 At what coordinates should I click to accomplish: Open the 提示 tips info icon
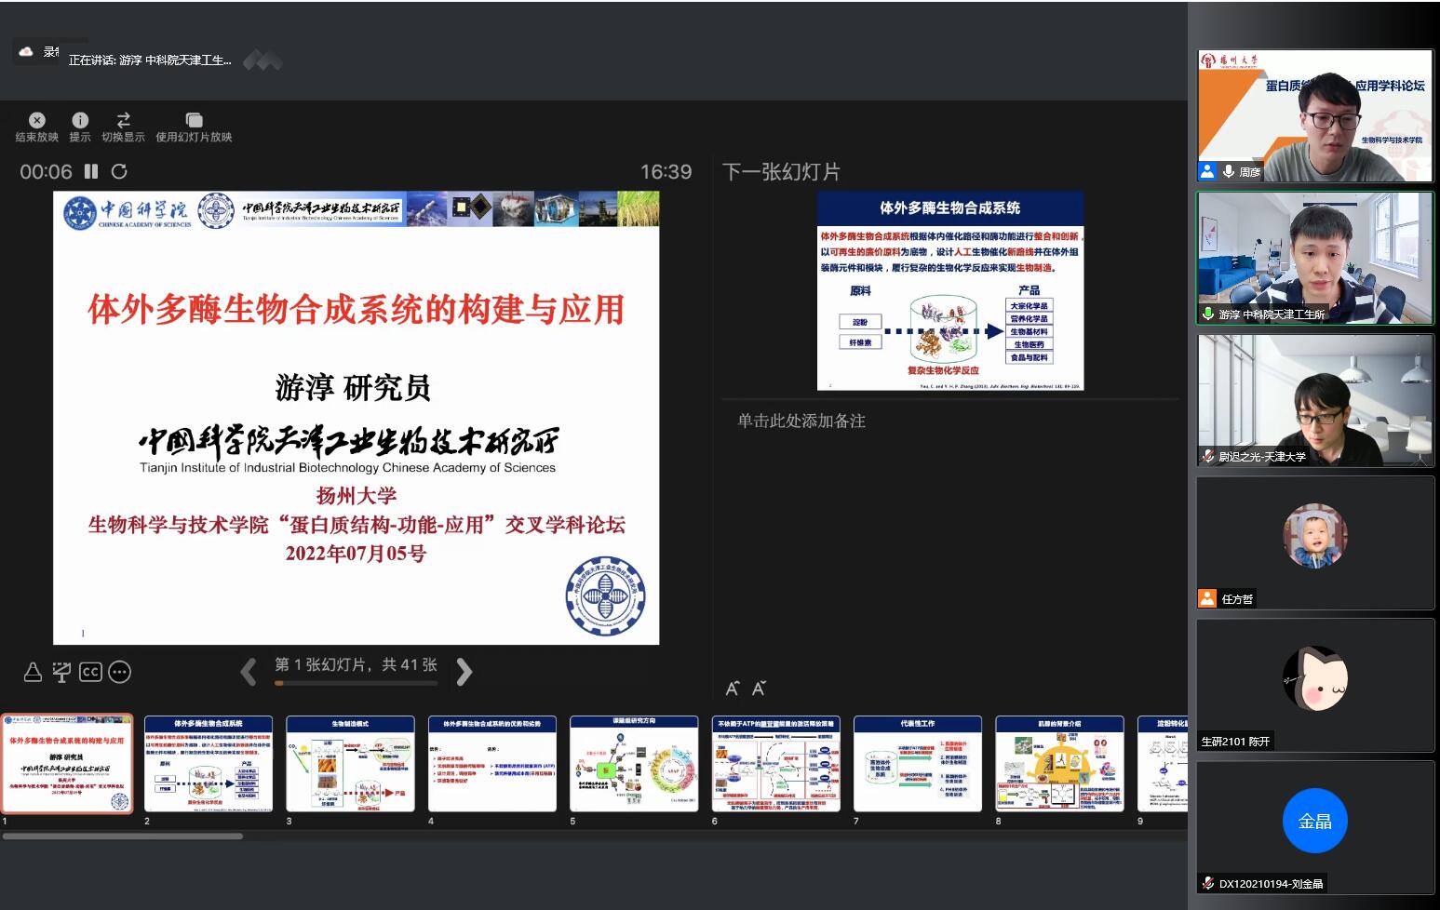click(80, 121)
